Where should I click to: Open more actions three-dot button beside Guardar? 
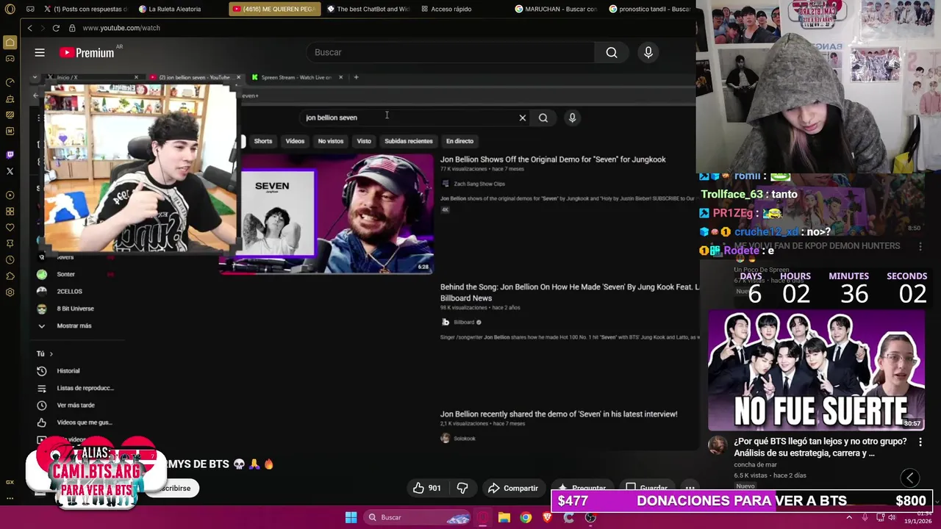(x=690, y=488)
